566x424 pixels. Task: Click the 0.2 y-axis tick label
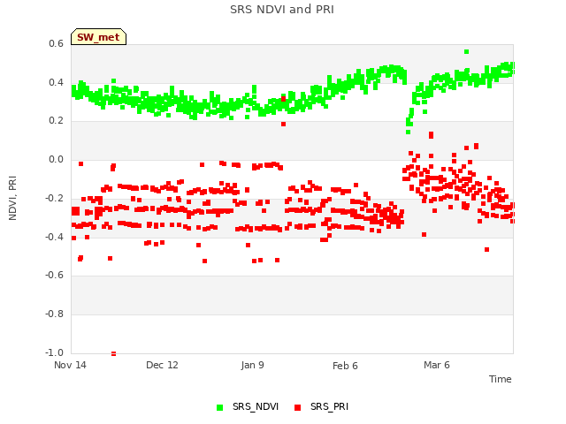(x=56, y=120)
